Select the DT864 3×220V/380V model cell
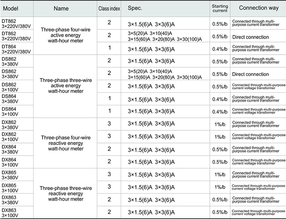Viewport: 286px width, 219px height. (16, 49)
